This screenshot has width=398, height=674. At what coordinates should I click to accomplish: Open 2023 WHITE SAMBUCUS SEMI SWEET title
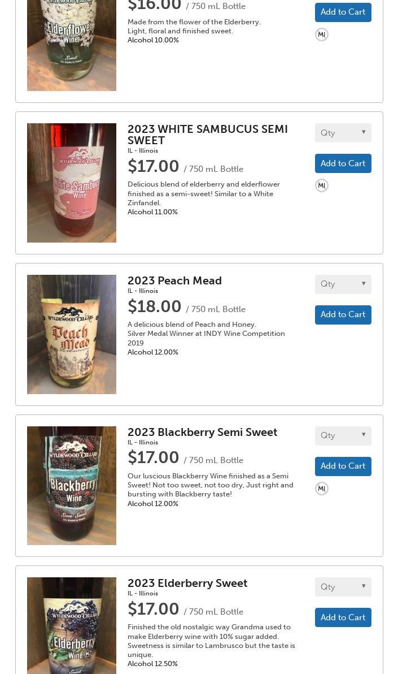[207, 135]
